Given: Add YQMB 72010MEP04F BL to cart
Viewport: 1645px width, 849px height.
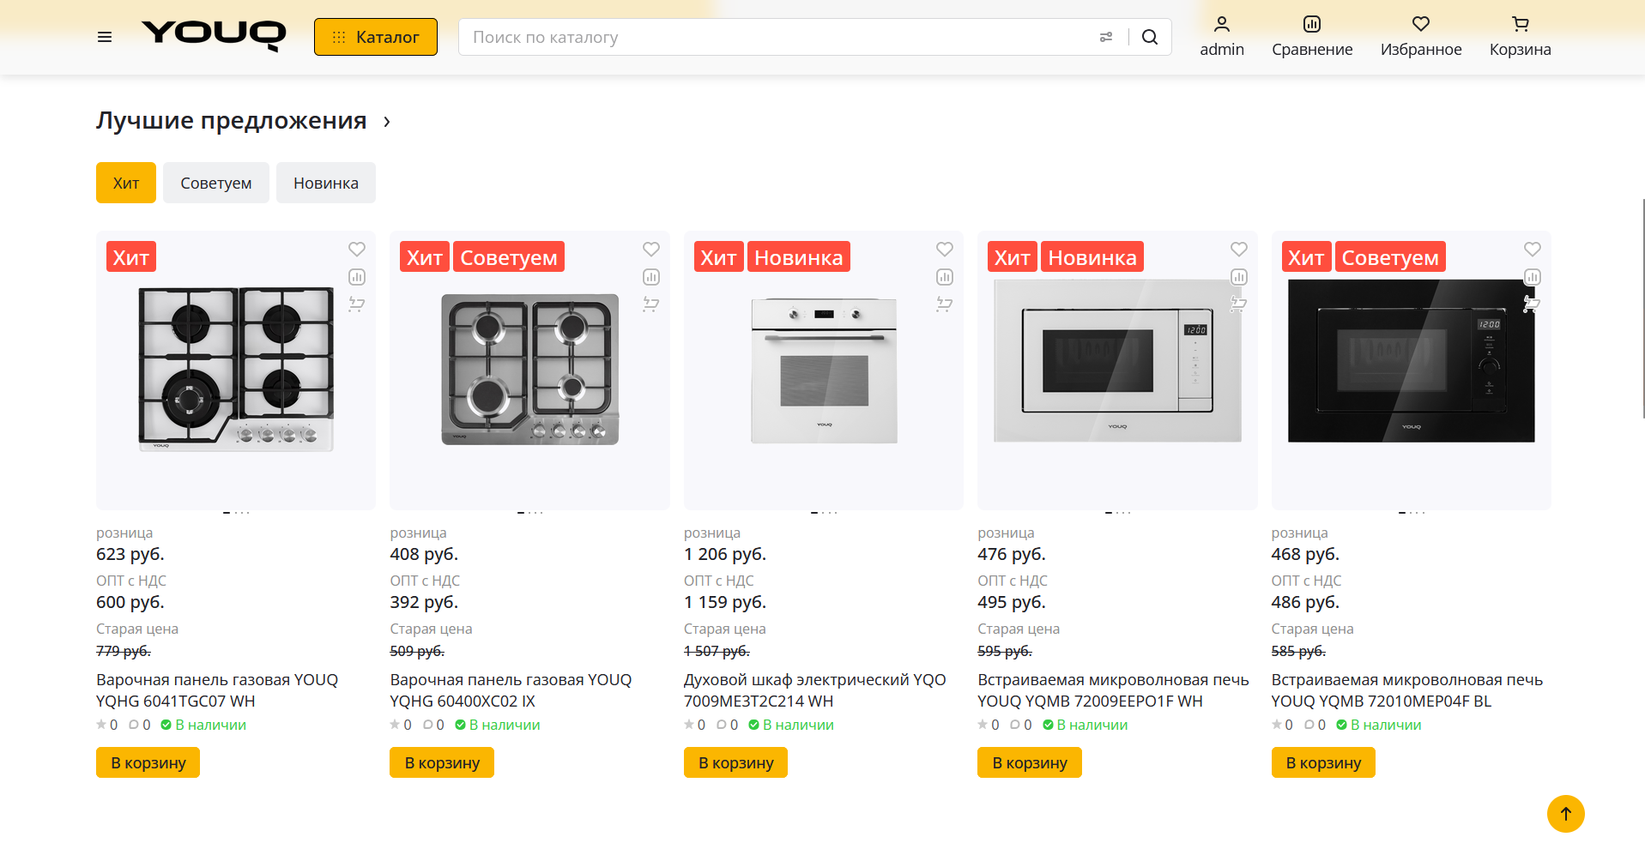Looking at the screenshot, I should coord(1322,762).
